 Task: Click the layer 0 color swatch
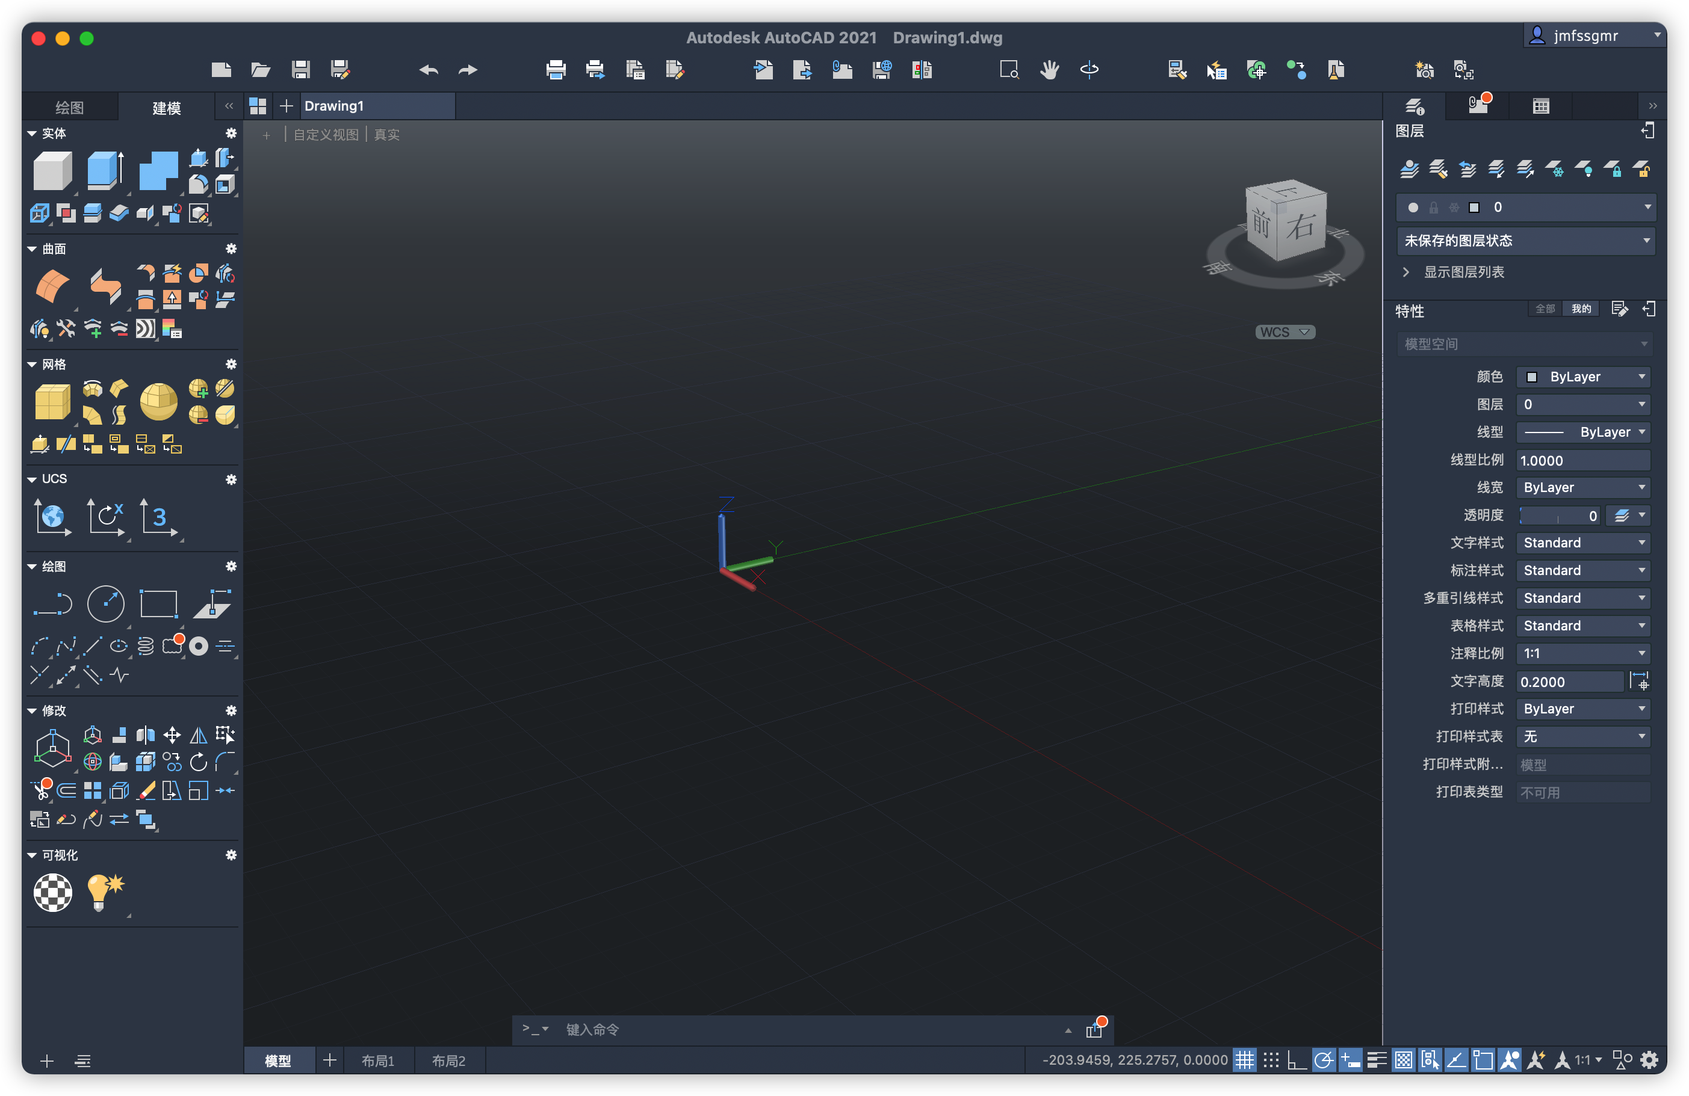1474,207
